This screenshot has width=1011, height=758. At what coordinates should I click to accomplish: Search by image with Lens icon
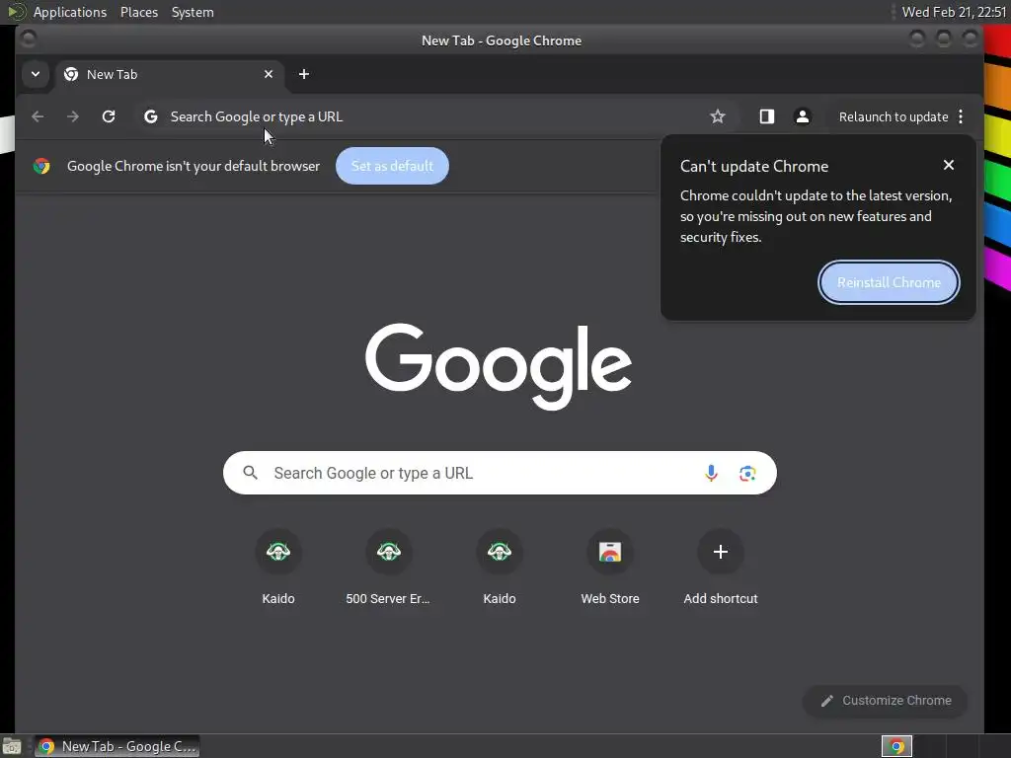747,474
